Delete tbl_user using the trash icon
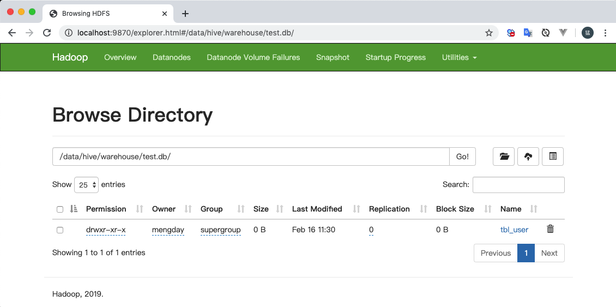 pos(551,229)
